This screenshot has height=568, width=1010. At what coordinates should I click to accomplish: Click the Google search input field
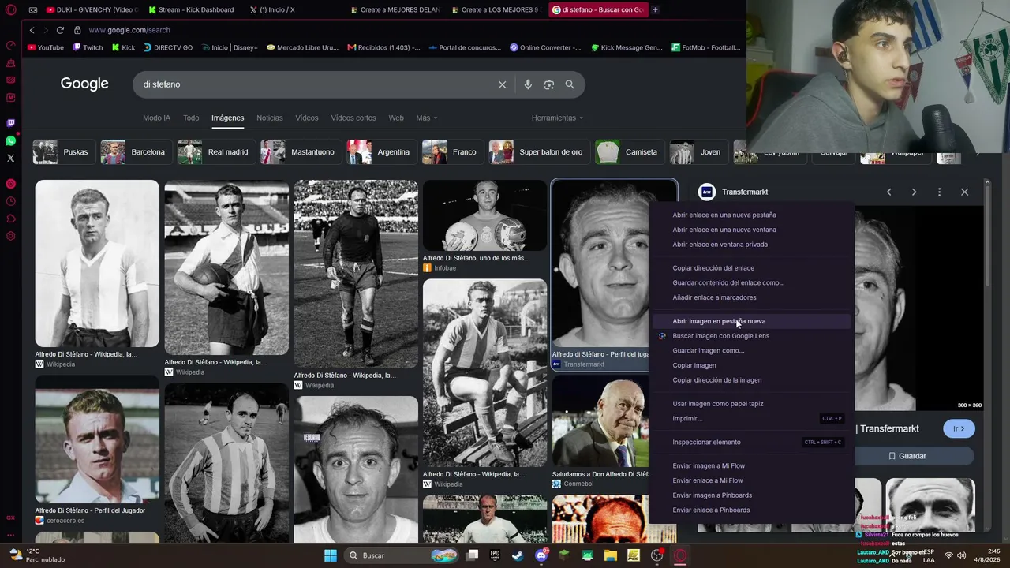[x=316, y=84]
